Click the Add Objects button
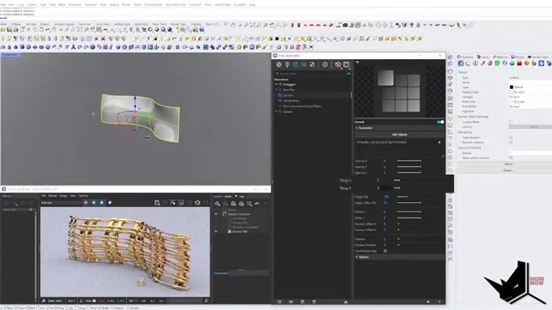 [x=399, y=135]
